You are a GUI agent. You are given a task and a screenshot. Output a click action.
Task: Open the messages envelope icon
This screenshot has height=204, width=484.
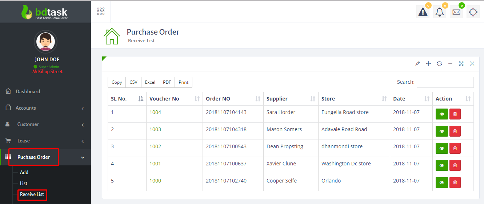[456, 12]
